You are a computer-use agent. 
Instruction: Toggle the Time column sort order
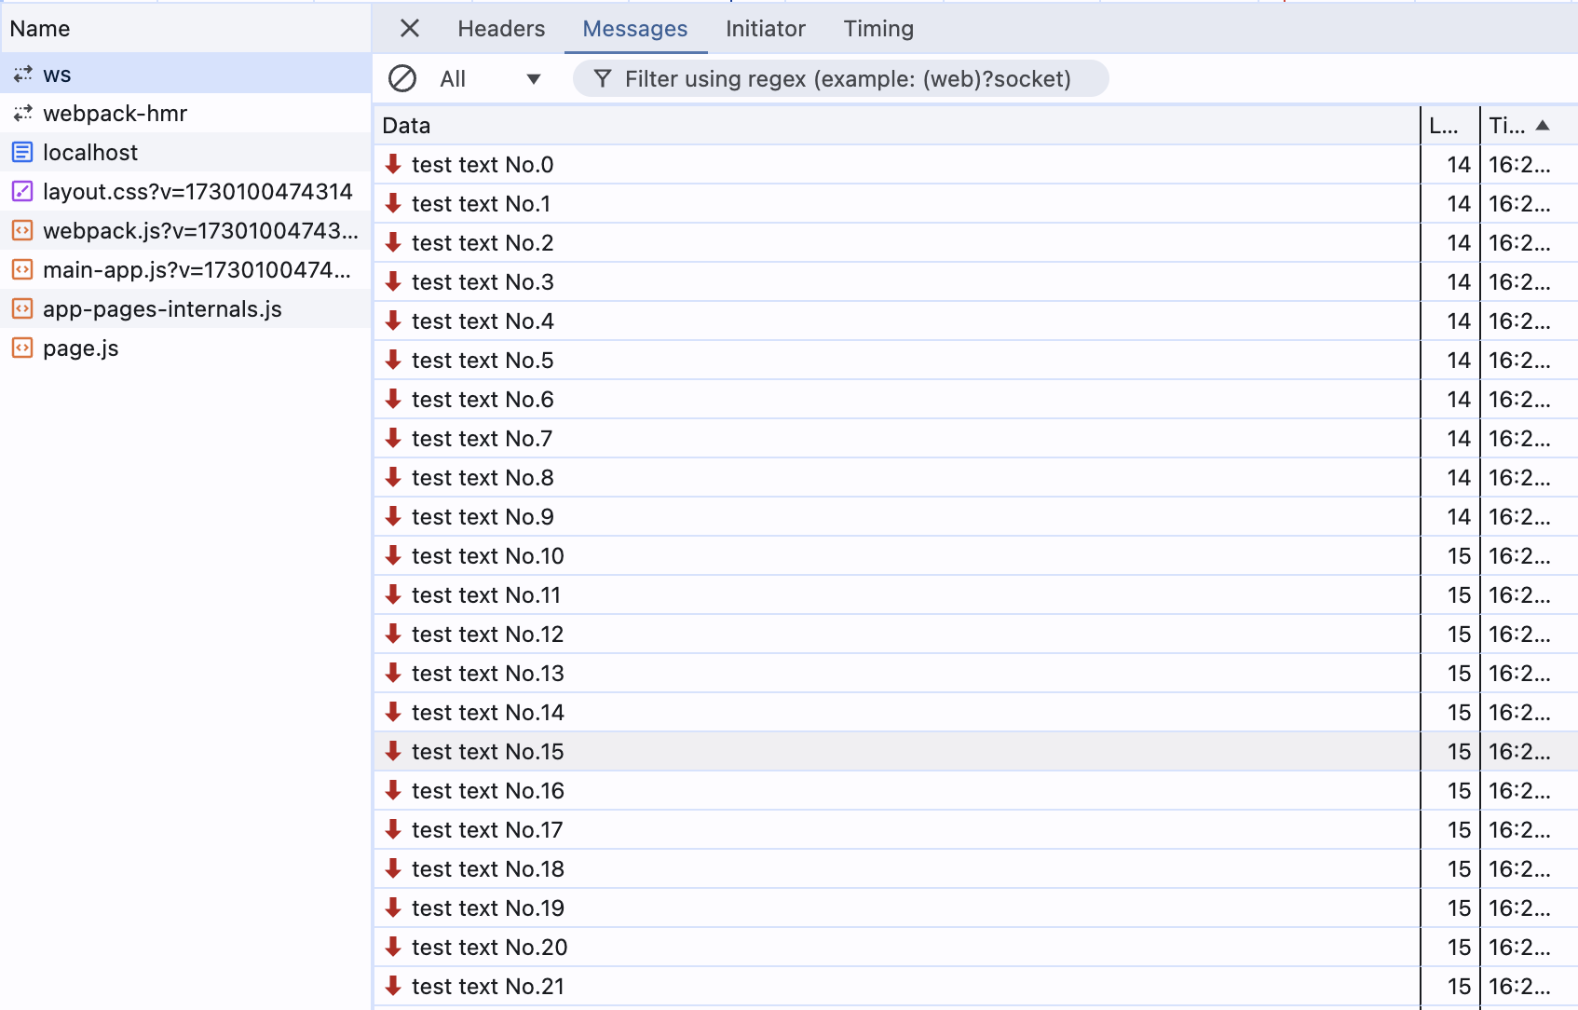click(x=1518, y=124)
